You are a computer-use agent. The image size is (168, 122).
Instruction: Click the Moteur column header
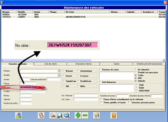[118, 12]
